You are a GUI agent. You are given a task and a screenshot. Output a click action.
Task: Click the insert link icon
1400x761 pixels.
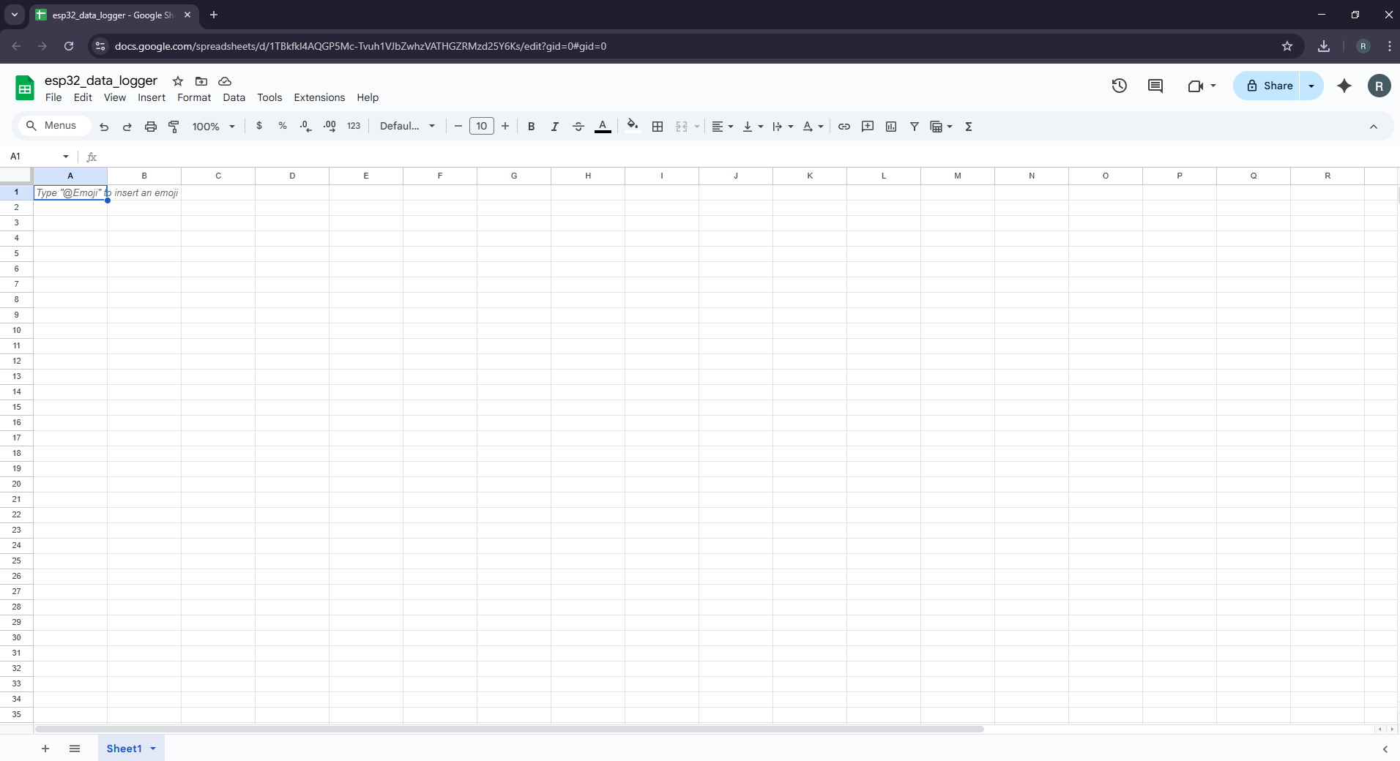coord(844,127)
